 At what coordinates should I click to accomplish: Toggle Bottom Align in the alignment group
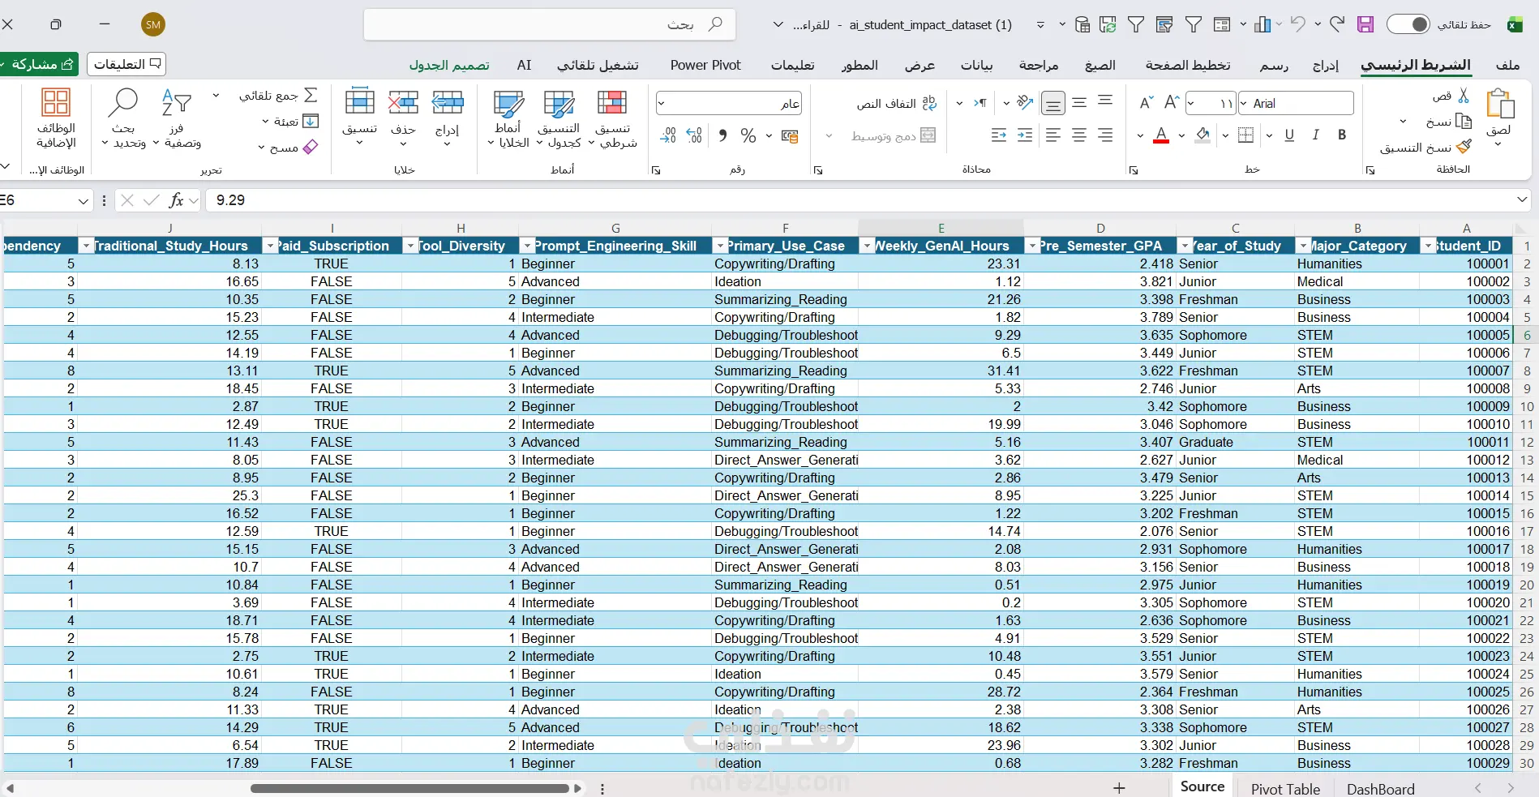coord(1053,103)
